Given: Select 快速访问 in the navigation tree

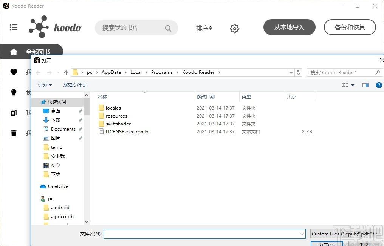Looking at the screenshot, I should (x=57, y=102).
